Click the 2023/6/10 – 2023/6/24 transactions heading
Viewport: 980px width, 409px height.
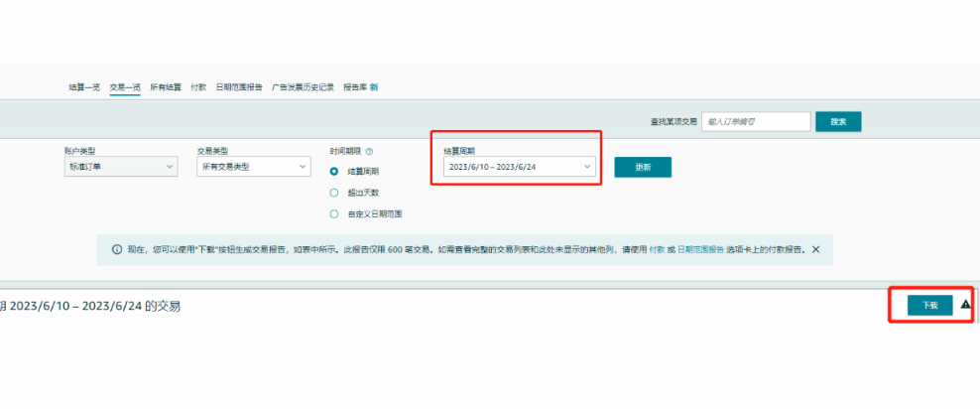pos(90,307)
